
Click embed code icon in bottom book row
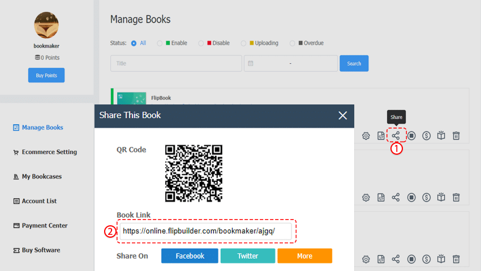381,259
